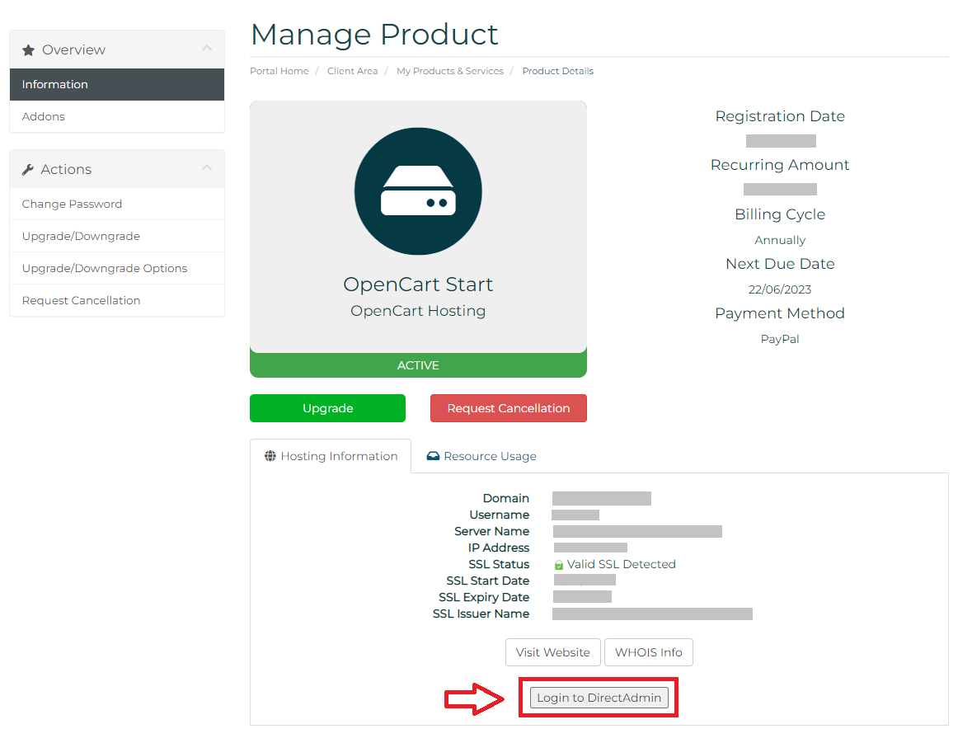The image size is (972, 743).
Task: Click the inbox icon on Resource Usage
Action: pyautogui.click(x=433, y=456)
